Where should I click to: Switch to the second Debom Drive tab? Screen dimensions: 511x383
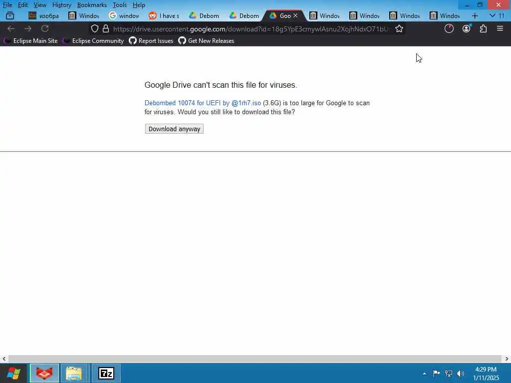point(245,15)
